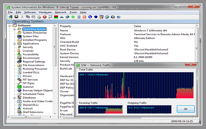Expand the Databases tree node
Image resolution: width=206 pixels, height=129 pixels.
(x=14, y=98)
